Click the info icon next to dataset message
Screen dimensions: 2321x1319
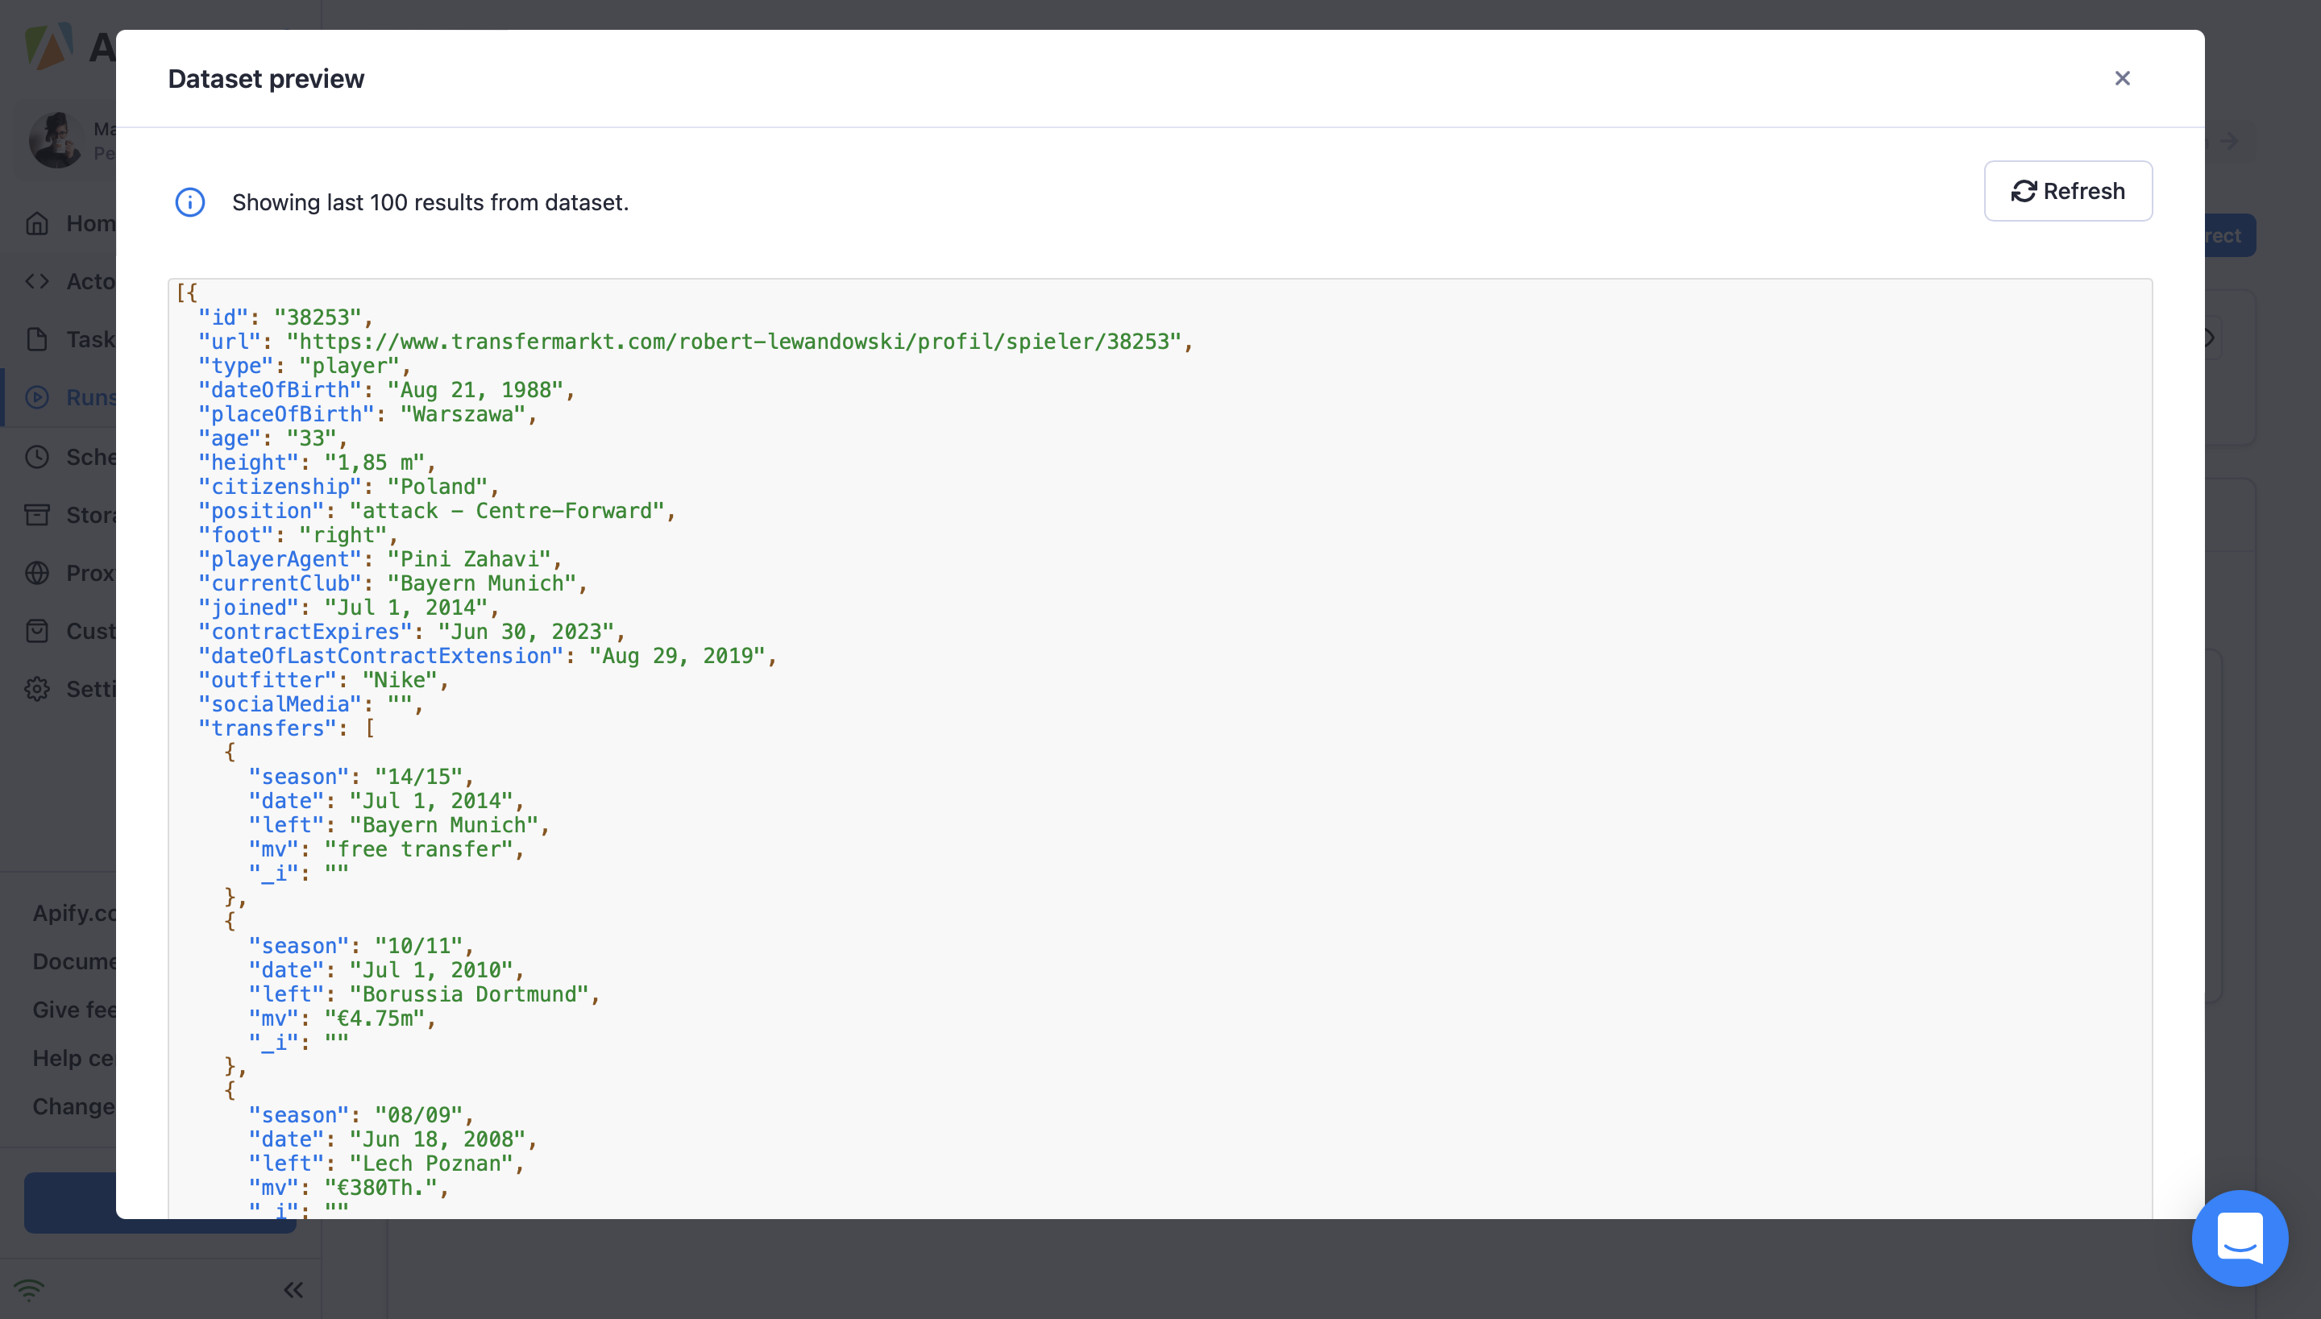189,202
